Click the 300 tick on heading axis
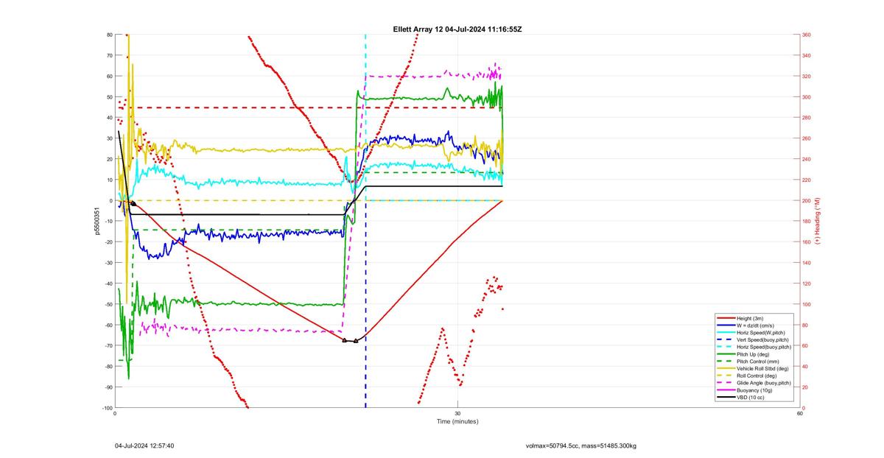The image size is (884, 458). click(806, 97)
